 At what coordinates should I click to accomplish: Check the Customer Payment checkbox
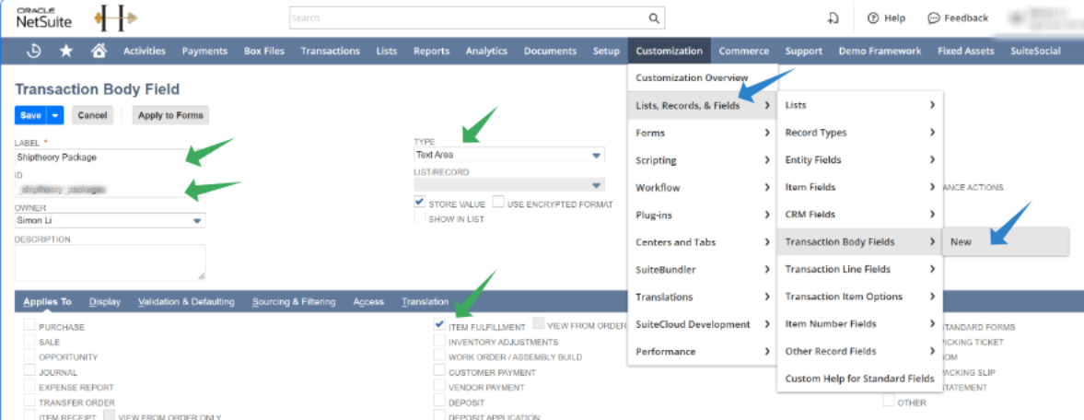coord(439,371)
